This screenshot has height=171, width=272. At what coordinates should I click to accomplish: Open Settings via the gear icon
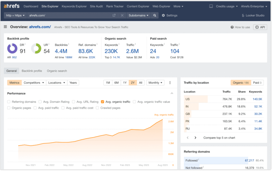tap(163, 15)
